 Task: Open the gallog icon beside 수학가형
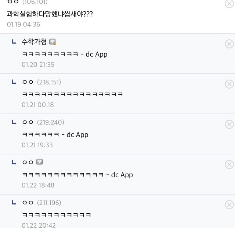tap(53, 42)
